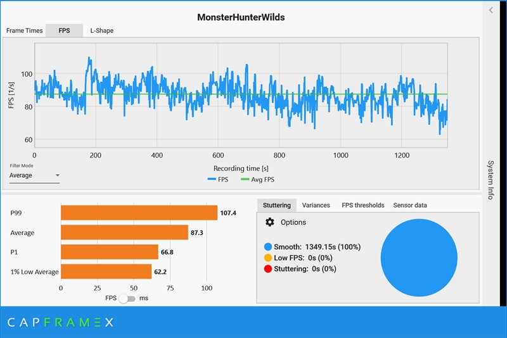Select the FPS chart tab
Image resolution: width=507 pixels, height=338 pixels.
click(64, 30)
